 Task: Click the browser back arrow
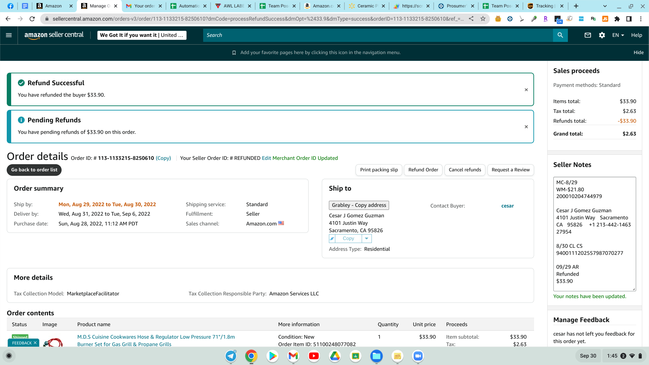tap(8, 19)
